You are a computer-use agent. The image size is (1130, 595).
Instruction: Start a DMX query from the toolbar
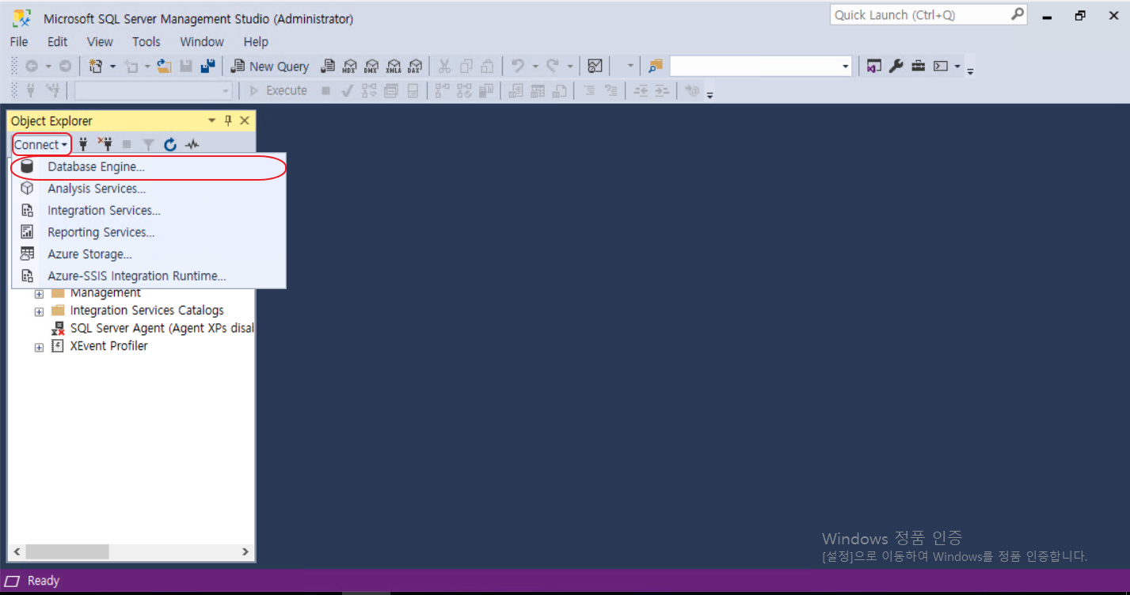(371, 67)
